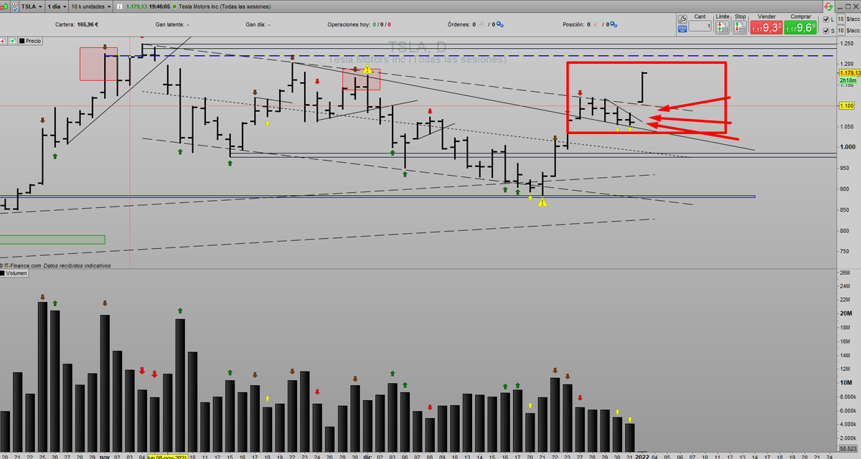The image size is (861, 459).
Task: Click the red add-indicator icon near Precio
Action: pos(3,41)
